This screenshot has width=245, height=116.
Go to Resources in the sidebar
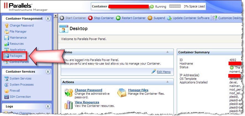(17, 44)
